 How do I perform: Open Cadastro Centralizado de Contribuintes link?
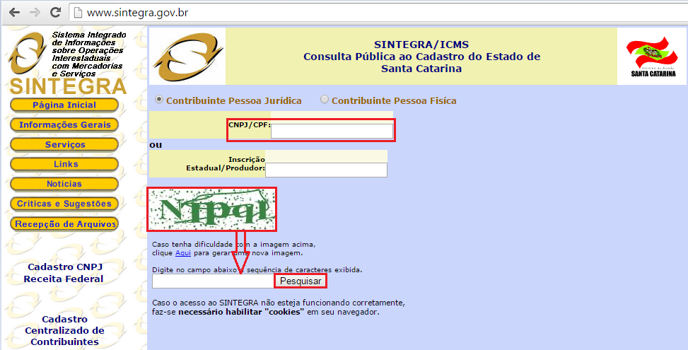[64, 331]
